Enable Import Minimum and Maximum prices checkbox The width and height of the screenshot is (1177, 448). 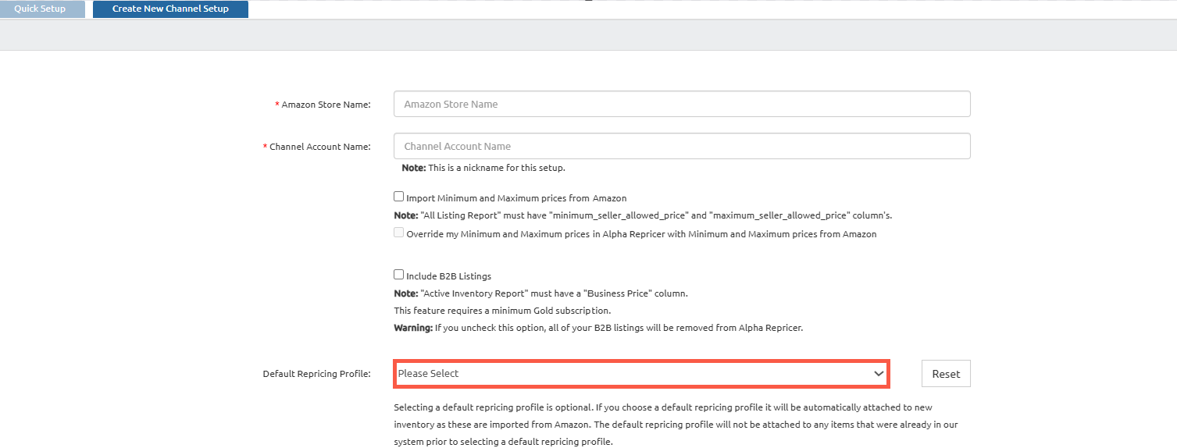399,197
